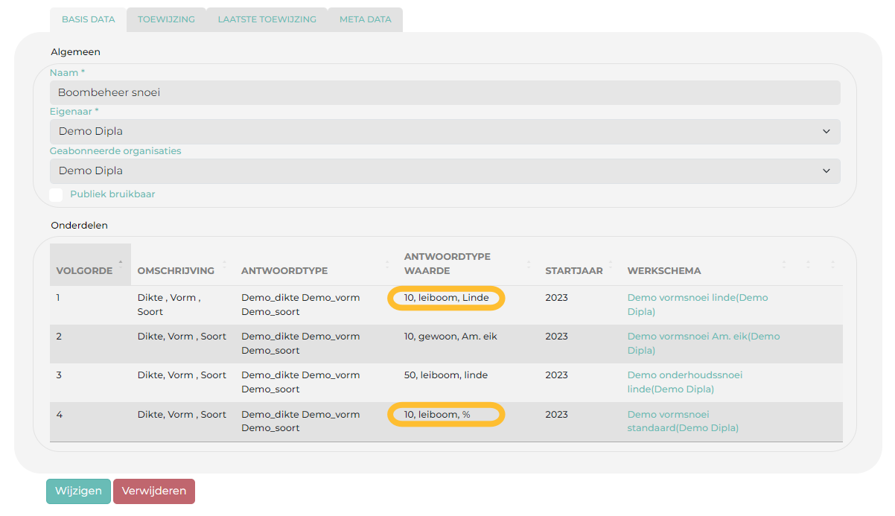Go to the Meta Data tab
The height and width of the screenshot is (516, 895).
[x=365, y=20]
